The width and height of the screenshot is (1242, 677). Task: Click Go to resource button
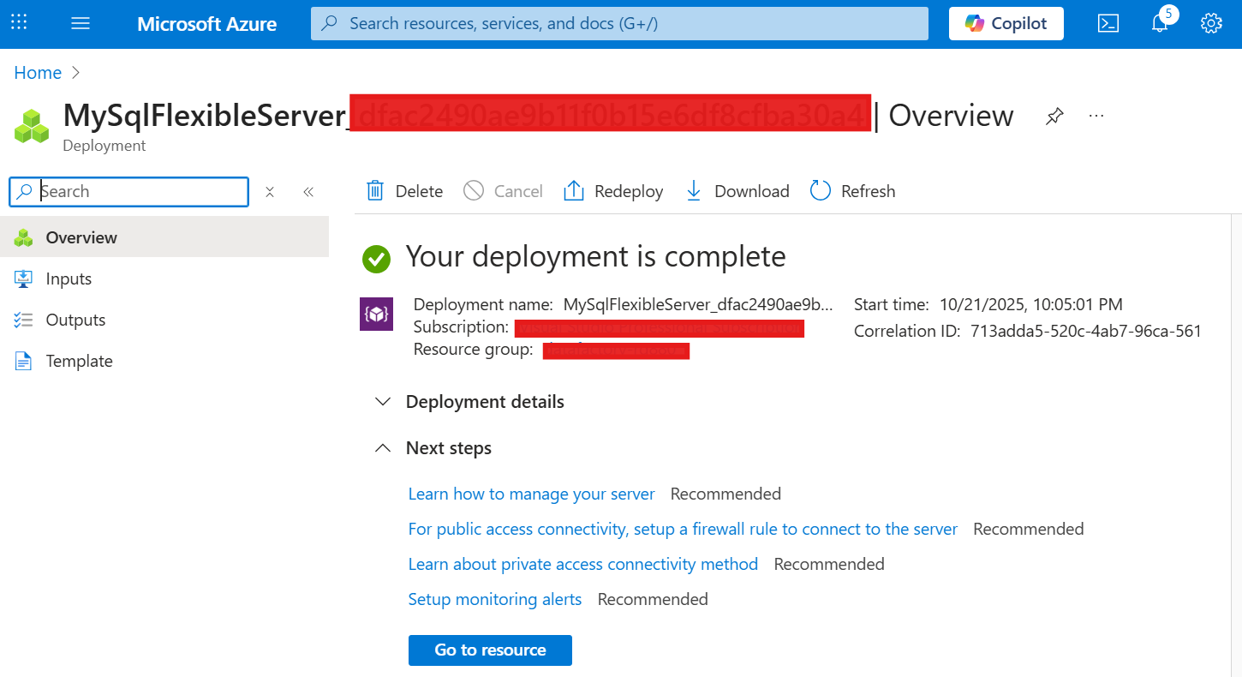click(490, 650)
